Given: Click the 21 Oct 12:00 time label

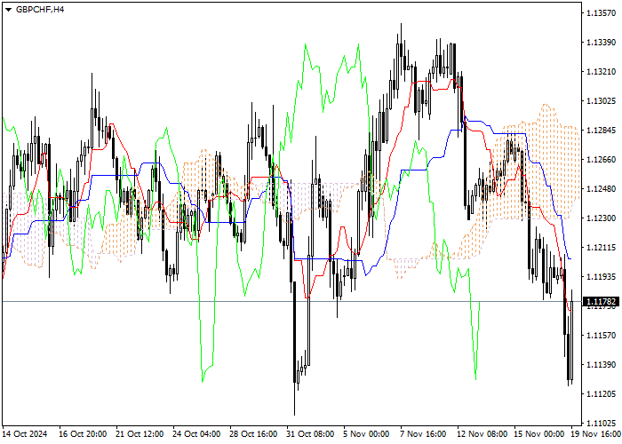Looking at the screenshot, I should [x=140, y=434].
